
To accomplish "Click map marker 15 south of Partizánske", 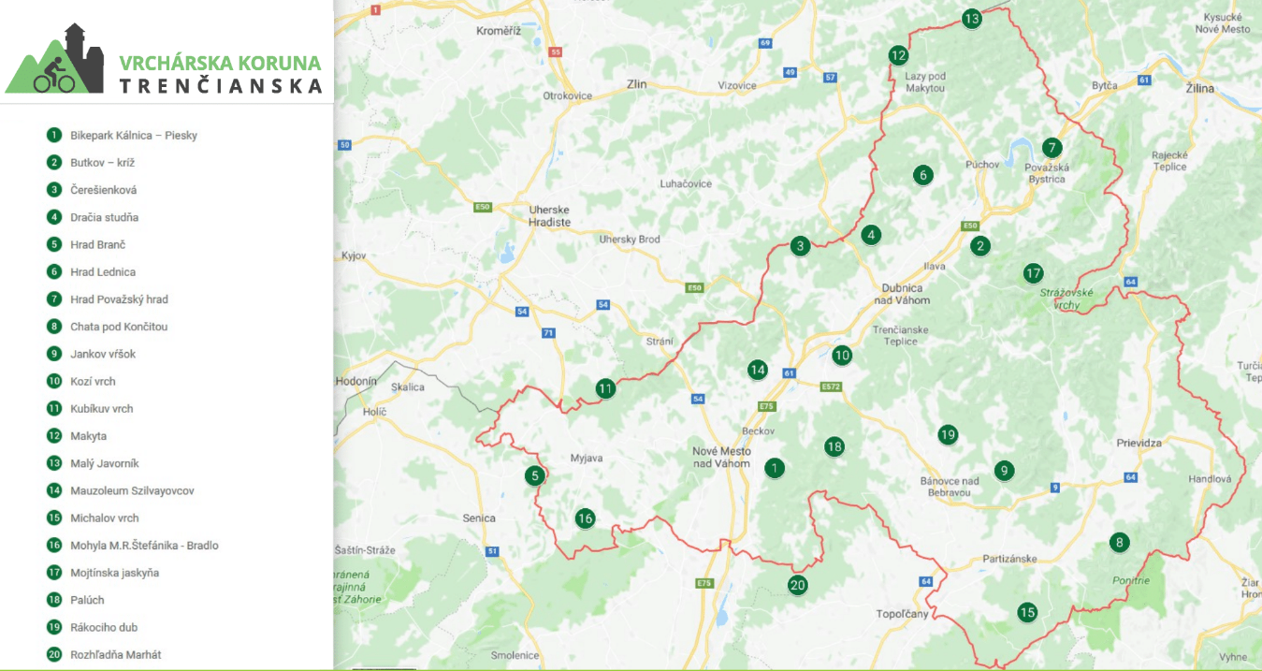I will (1027, 613).
